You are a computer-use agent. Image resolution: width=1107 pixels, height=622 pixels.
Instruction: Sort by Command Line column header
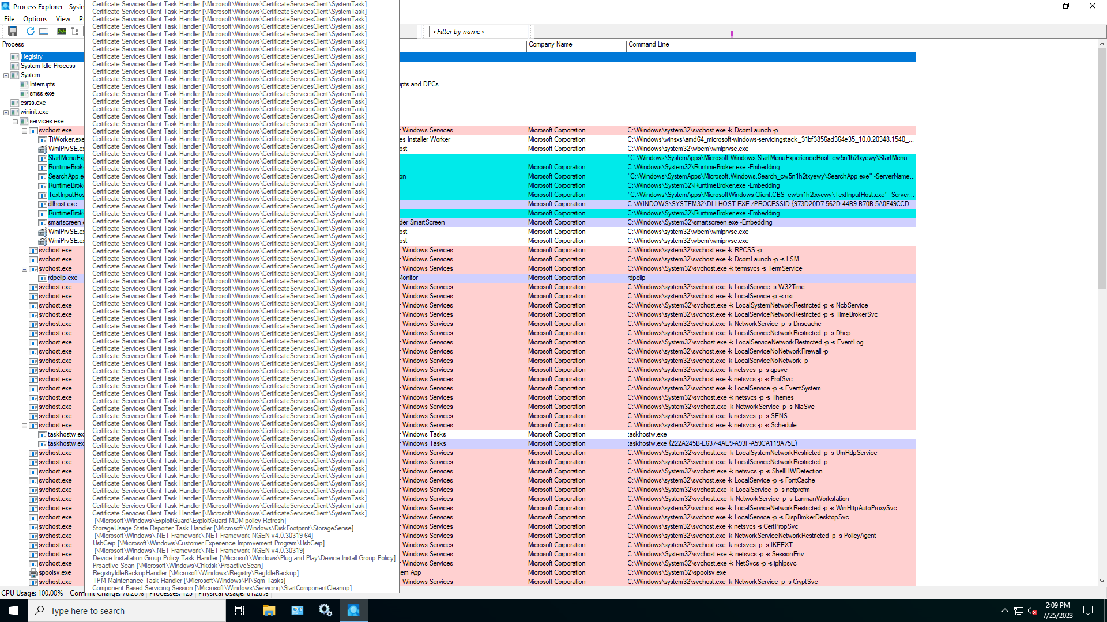tap(771, 44)
